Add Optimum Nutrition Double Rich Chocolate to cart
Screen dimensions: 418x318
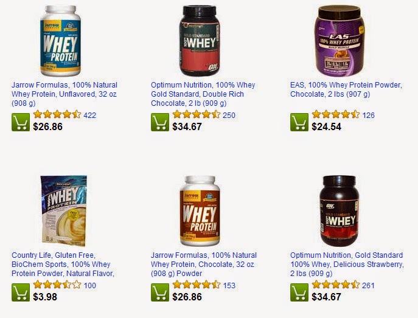[x=160, y=122]
